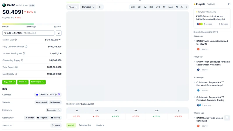Open the Market Cap info icon
This screenshot has width=233, height=131.
(16, 40)
